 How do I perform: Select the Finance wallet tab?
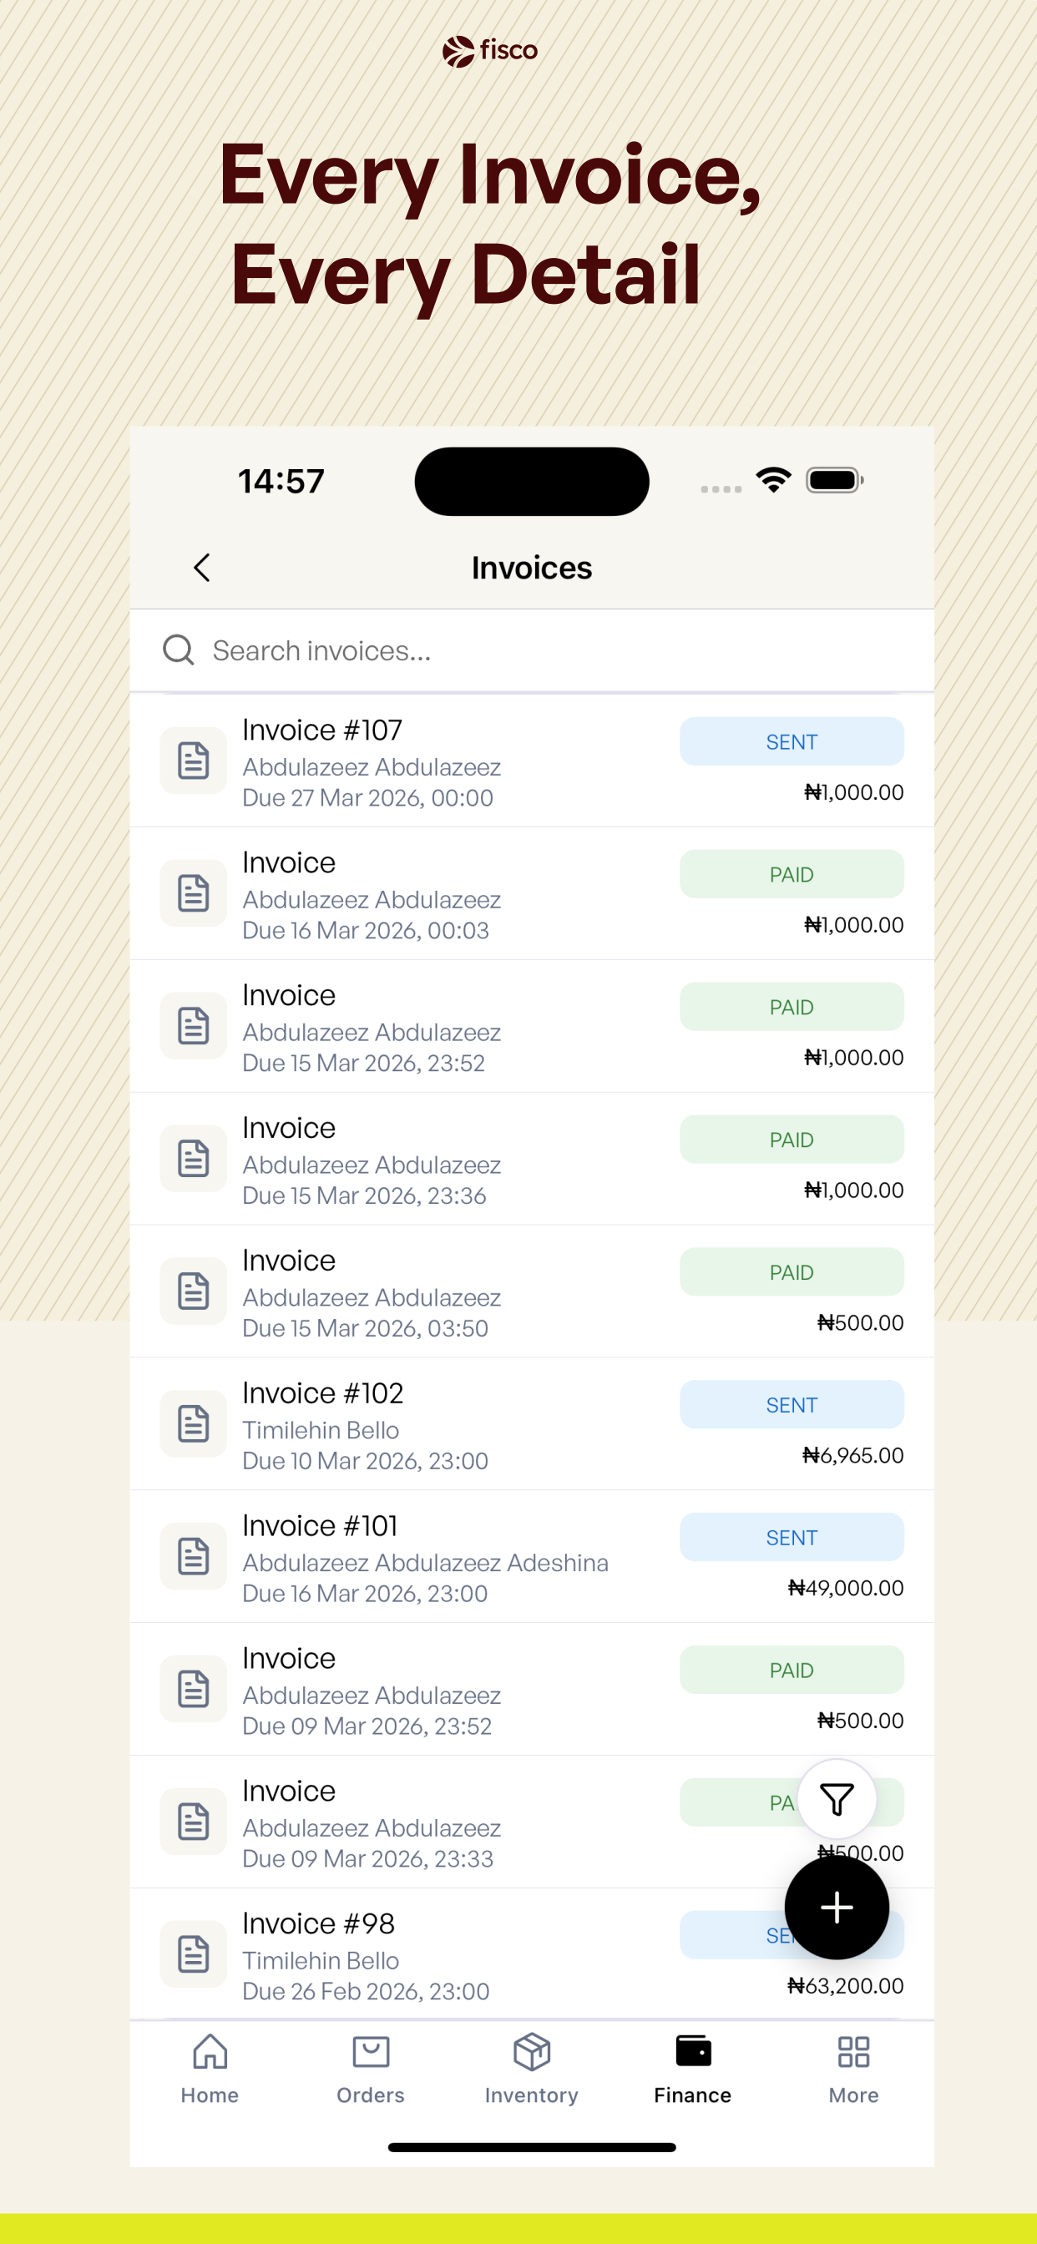point(693,2070)
